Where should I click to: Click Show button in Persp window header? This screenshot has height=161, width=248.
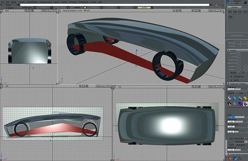point(212,10)
